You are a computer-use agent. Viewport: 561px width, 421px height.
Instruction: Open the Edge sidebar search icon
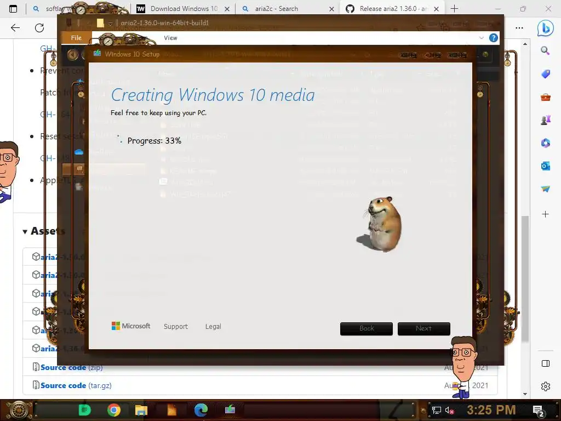545,51
